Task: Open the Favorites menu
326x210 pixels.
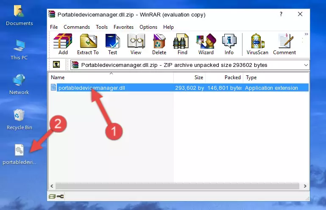Action: click(123, 27)
